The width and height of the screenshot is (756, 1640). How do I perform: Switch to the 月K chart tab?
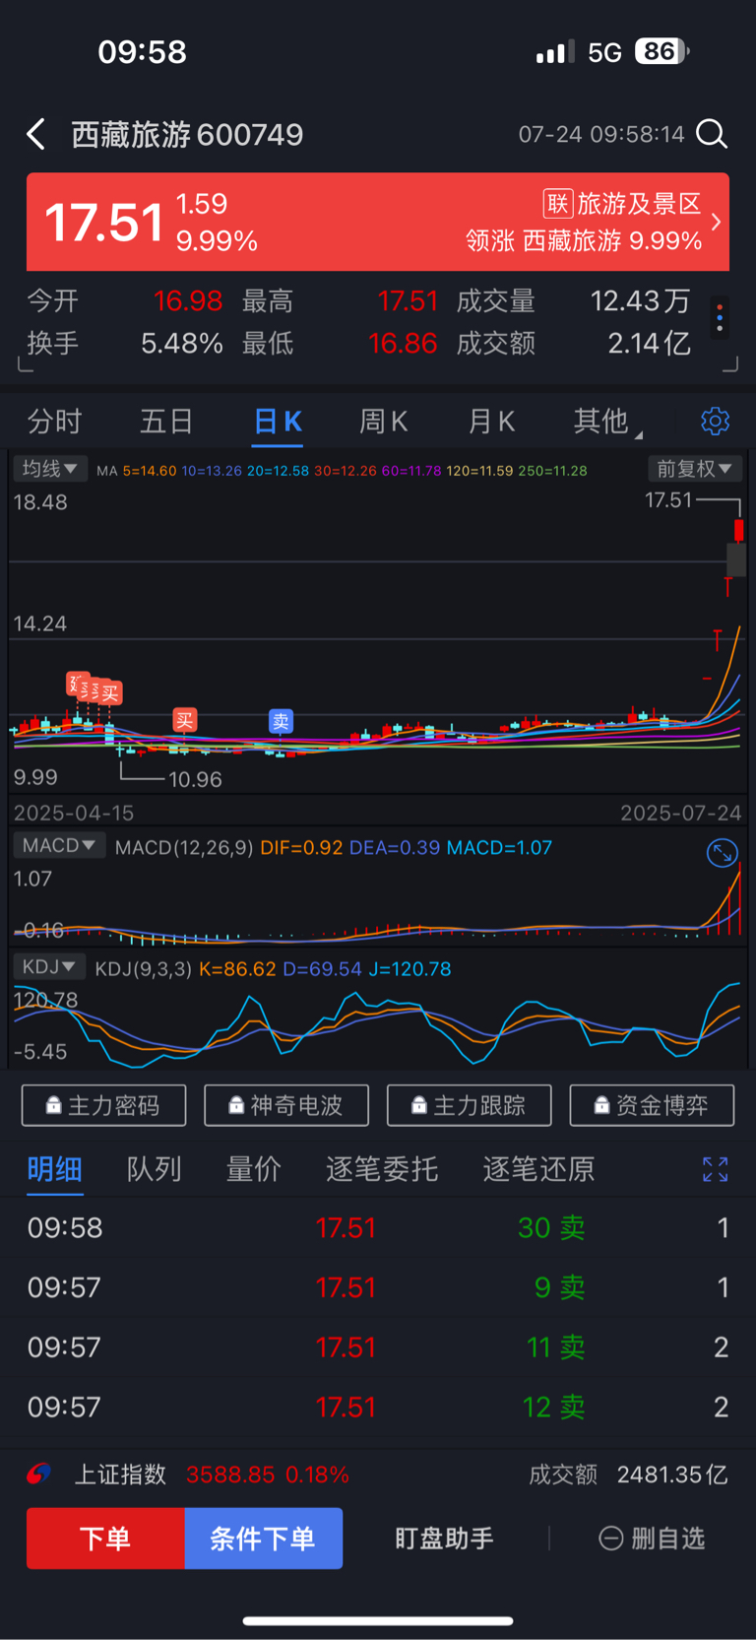click(x=490, y=422)
